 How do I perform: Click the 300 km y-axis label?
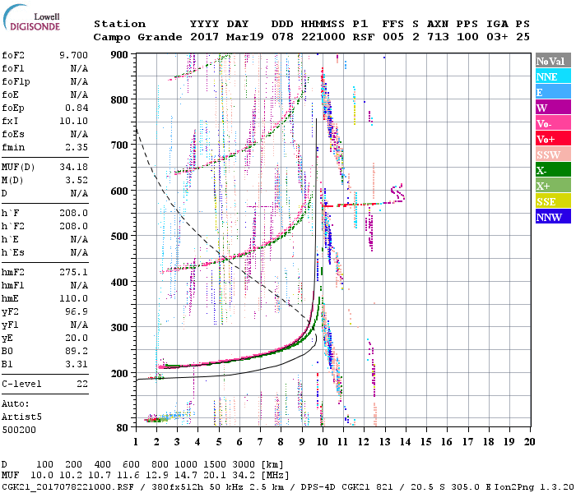[x=119, y=327]
